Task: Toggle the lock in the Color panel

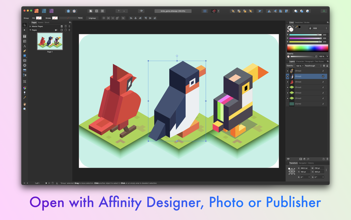Action: coord(310,28)
